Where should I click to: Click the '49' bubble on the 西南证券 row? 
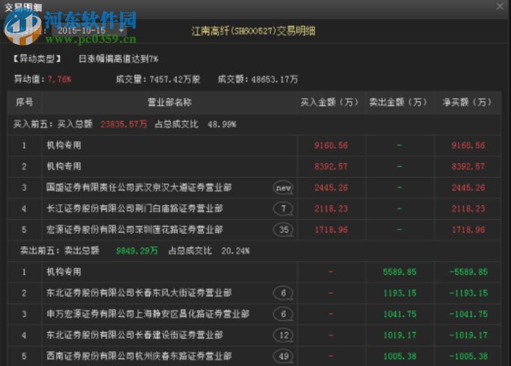[283, 356]
